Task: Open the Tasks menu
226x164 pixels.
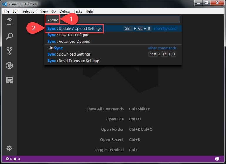Action: point(78,11)
